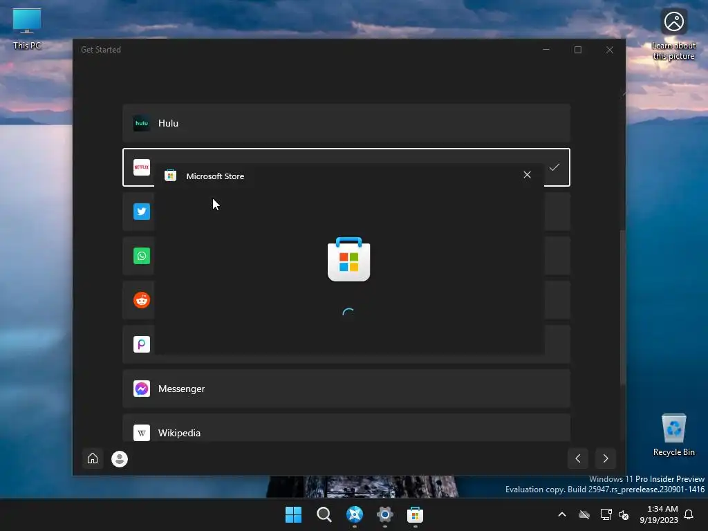
Task: Click the Netflix app icon
Action: [x=141, y=167]
